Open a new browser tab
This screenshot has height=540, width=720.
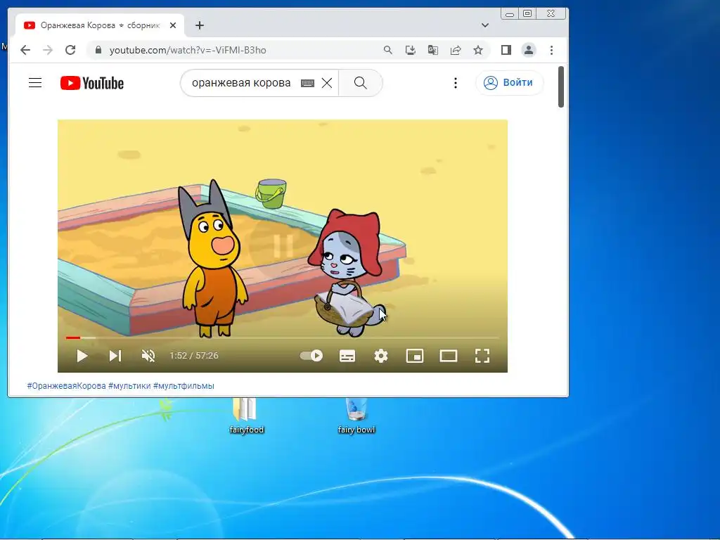[x=199, y=25]
